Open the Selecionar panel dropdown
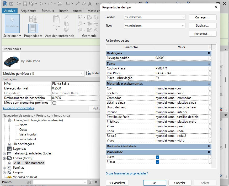Screen dimensions: 229x186 pyautogui.click(x=20, y=36)
